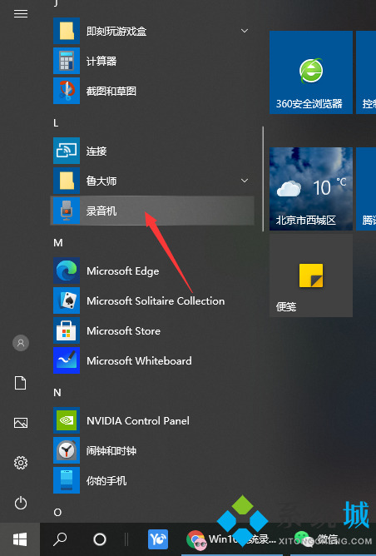The height and width of the screenshot is (556, 376).
Task: Click the 闹钟和时钟 label text
Action: pyautogui.click(x=111, y=450)
